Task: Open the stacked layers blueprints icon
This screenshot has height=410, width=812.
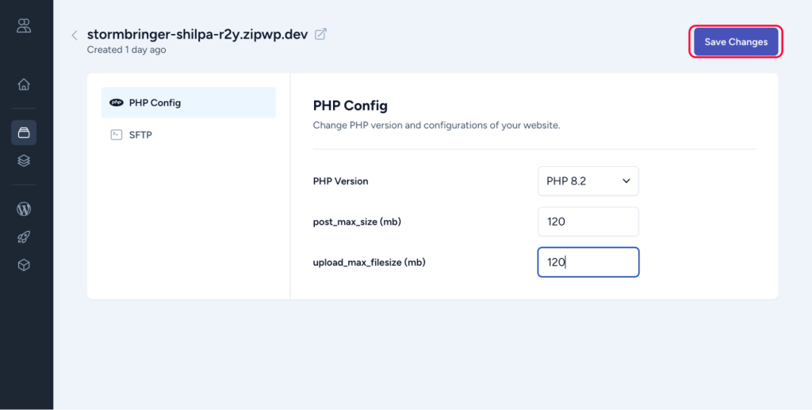Action: click(24, 161)
